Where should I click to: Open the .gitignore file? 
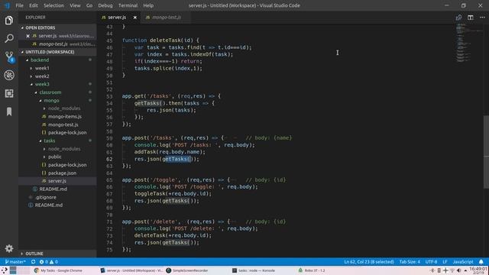(46, 197)
